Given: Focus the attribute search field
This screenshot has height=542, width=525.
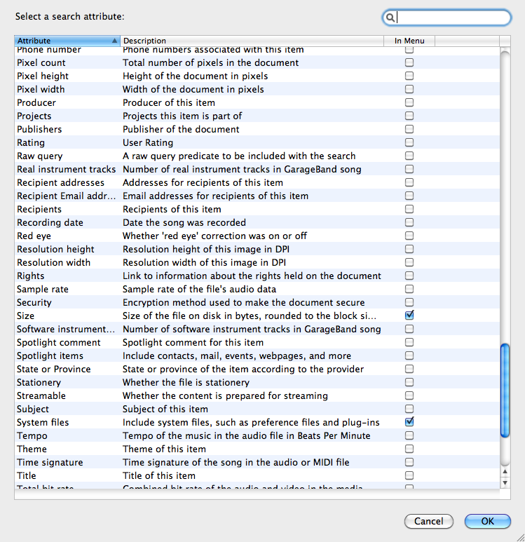Looking at the screenshot, I should 446,18.
